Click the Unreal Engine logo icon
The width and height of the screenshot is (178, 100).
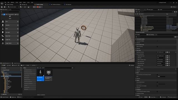pos(2,3)
